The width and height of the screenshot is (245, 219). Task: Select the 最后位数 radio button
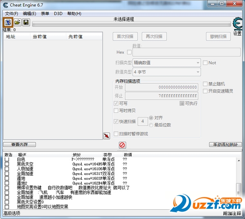tap(151, 125)
